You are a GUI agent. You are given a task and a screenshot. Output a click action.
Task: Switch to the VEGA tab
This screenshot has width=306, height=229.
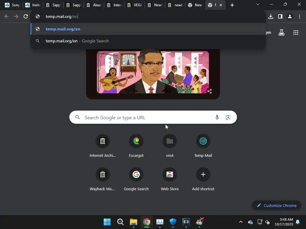click(x=134, y=5)
